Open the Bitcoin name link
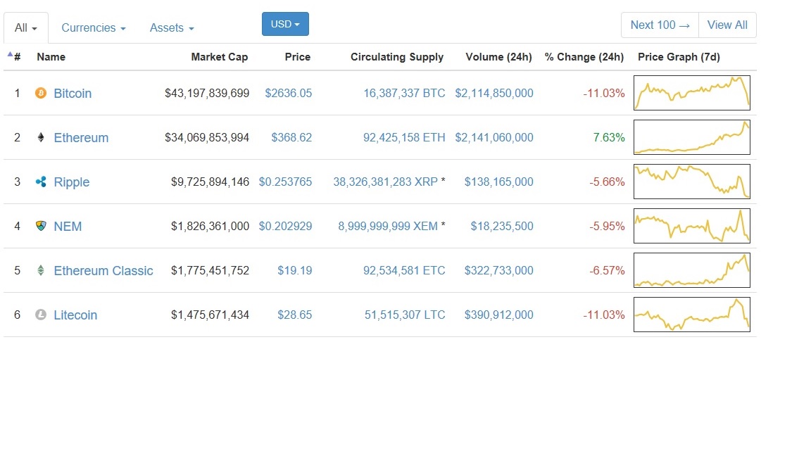The width and height of the screenshot is (811, 456). tap(73, 93)
